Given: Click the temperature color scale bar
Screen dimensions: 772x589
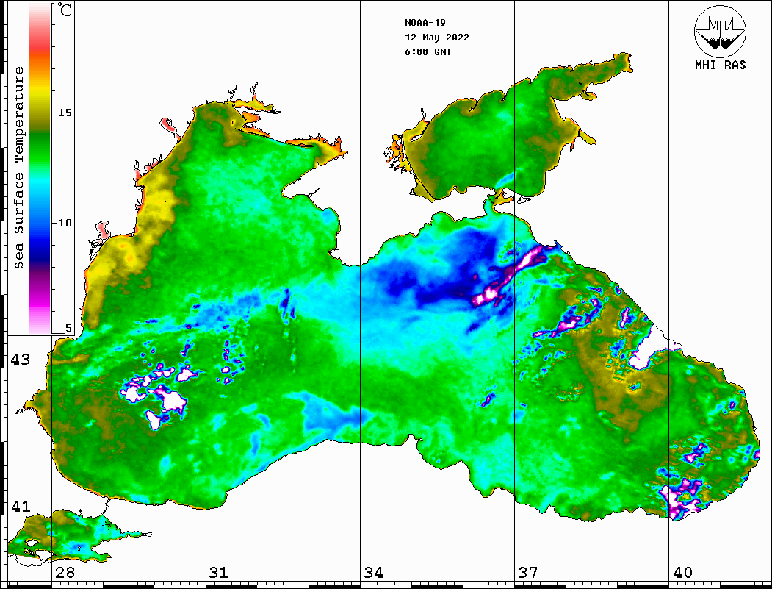Looking at the screenshot, I should click(40, 168).
